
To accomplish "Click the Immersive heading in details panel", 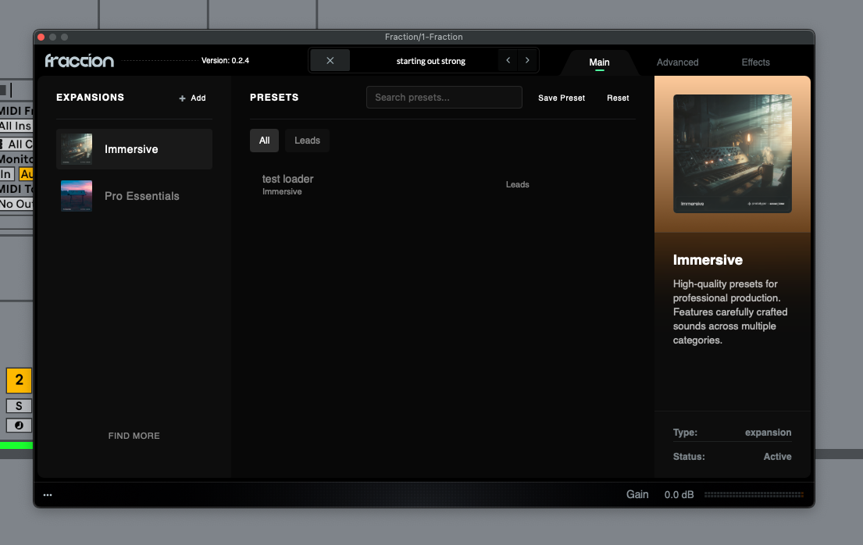I will pos(708,260).
